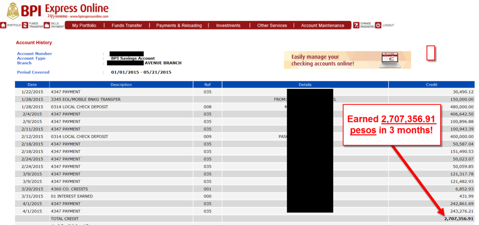The height and width of the screenshot is (225, 479).
Task: Select the ref 008 cell
Action: 207,107
